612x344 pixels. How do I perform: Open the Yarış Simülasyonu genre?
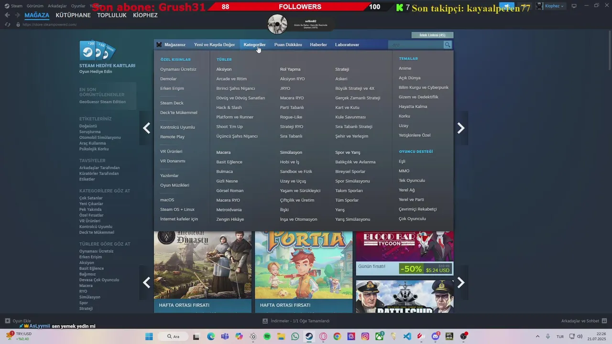pos(353,219)
